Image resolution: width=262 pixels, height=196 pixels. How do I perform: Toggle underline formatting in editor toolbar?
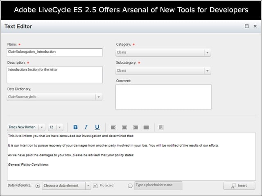[97, 127]
